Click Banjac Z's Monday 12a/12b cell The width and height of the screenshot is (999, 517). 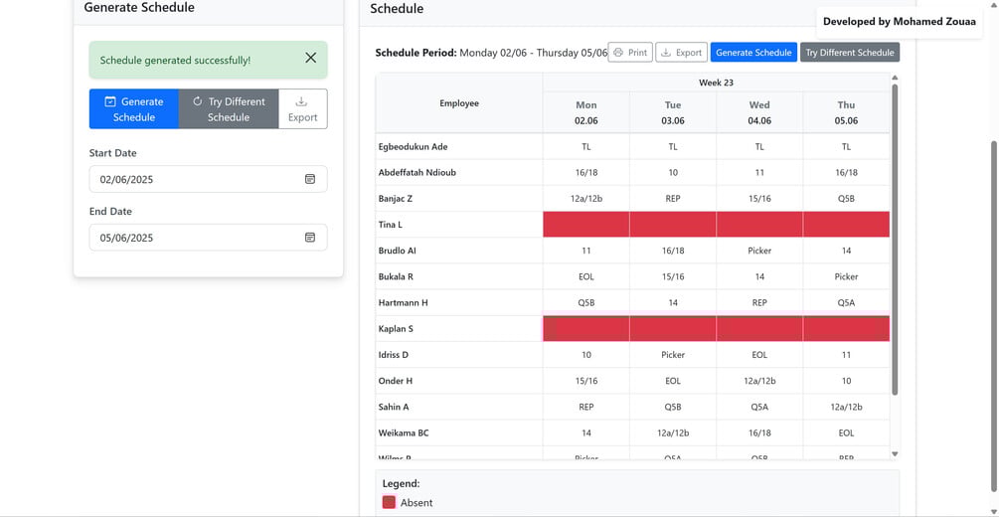pos(586,199)
